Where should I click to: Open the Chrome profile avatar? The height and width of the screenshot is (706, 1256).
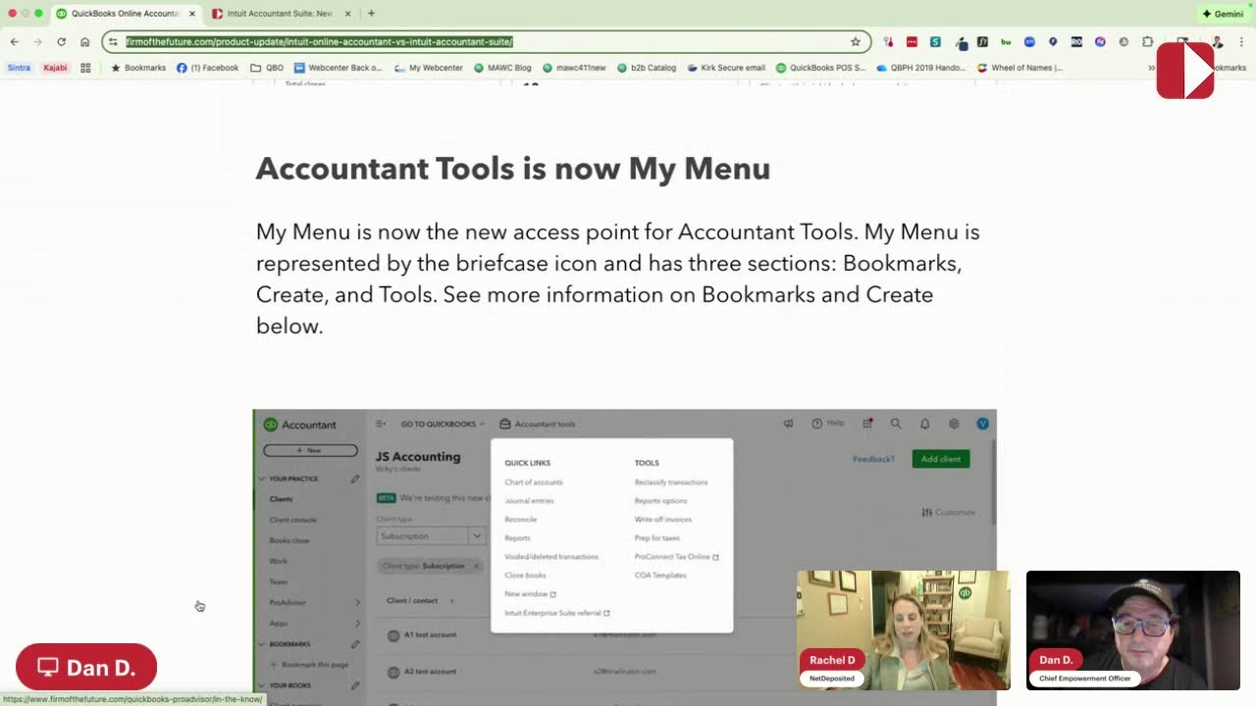click(1218, 42)
